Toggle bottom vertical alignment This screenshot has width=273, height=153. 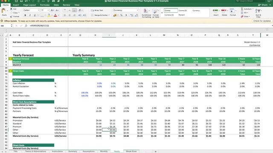pos(74,10)
